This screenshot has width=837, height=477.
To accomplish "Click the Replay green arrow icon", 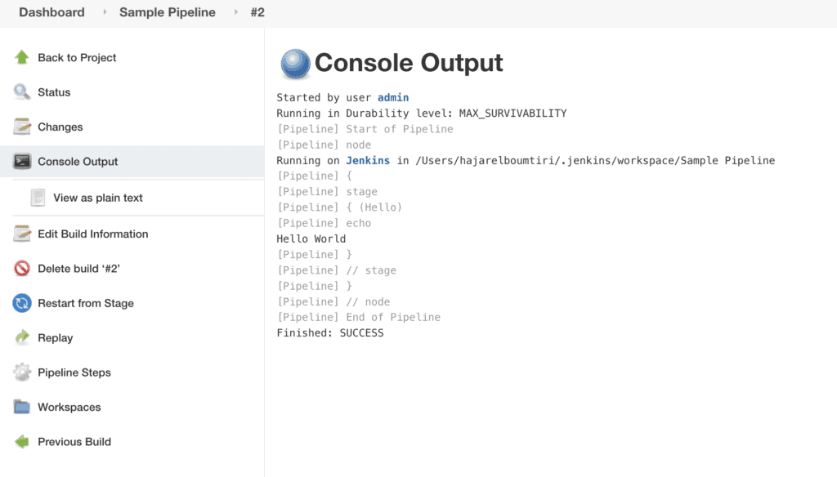I will pos(22,337).
